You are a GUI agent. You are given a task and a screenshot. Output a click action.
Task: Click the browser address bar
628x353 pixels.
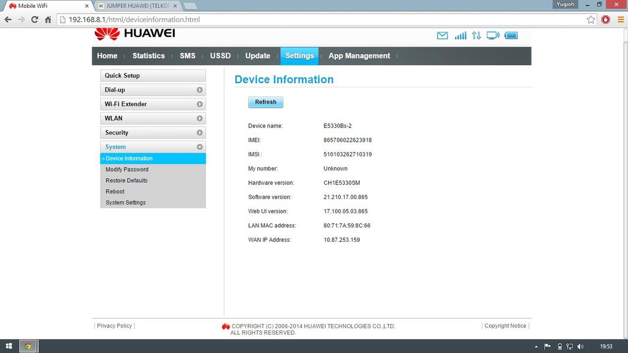pyautogui.click(x=324, y=20)
